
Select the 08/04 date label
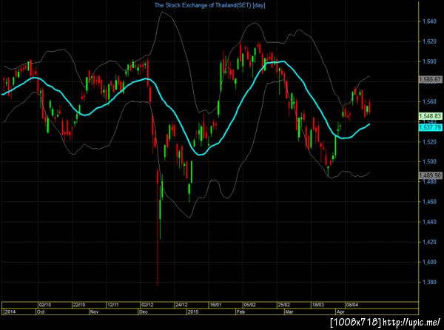(352, 305)
